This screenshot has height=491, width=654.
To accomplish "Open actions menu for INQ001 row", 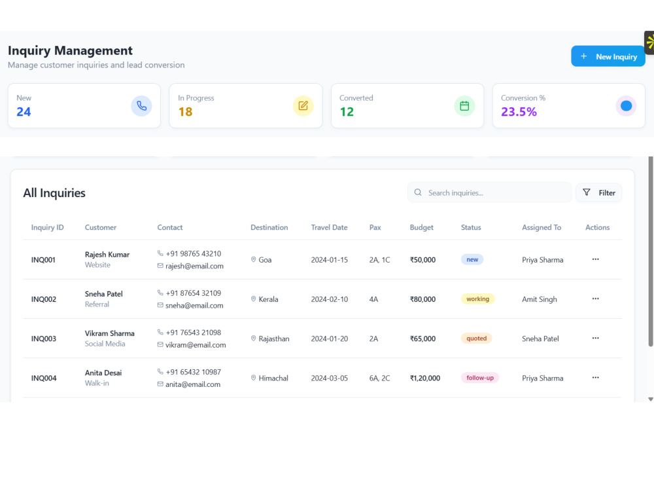I will pos(595,259).
